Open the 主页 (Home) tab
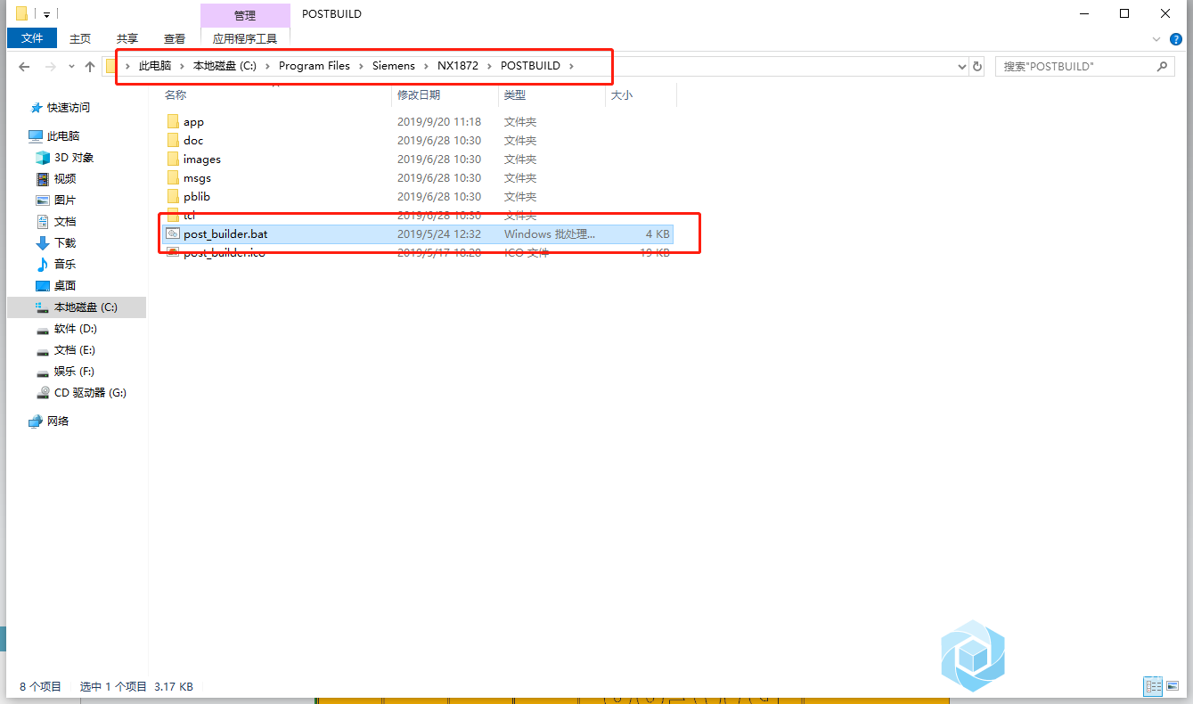Screen dimensions: 1193x704 80,38
